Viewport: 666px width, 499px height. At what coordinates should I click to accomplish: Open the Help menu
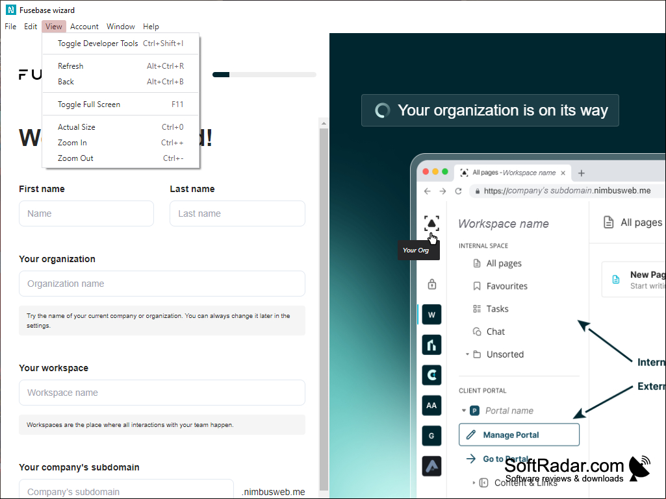151,27
